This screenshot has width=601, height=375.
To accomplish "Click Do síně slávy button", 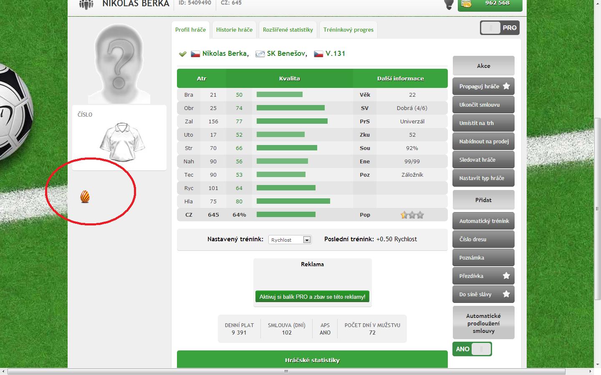I will [483, 294].
